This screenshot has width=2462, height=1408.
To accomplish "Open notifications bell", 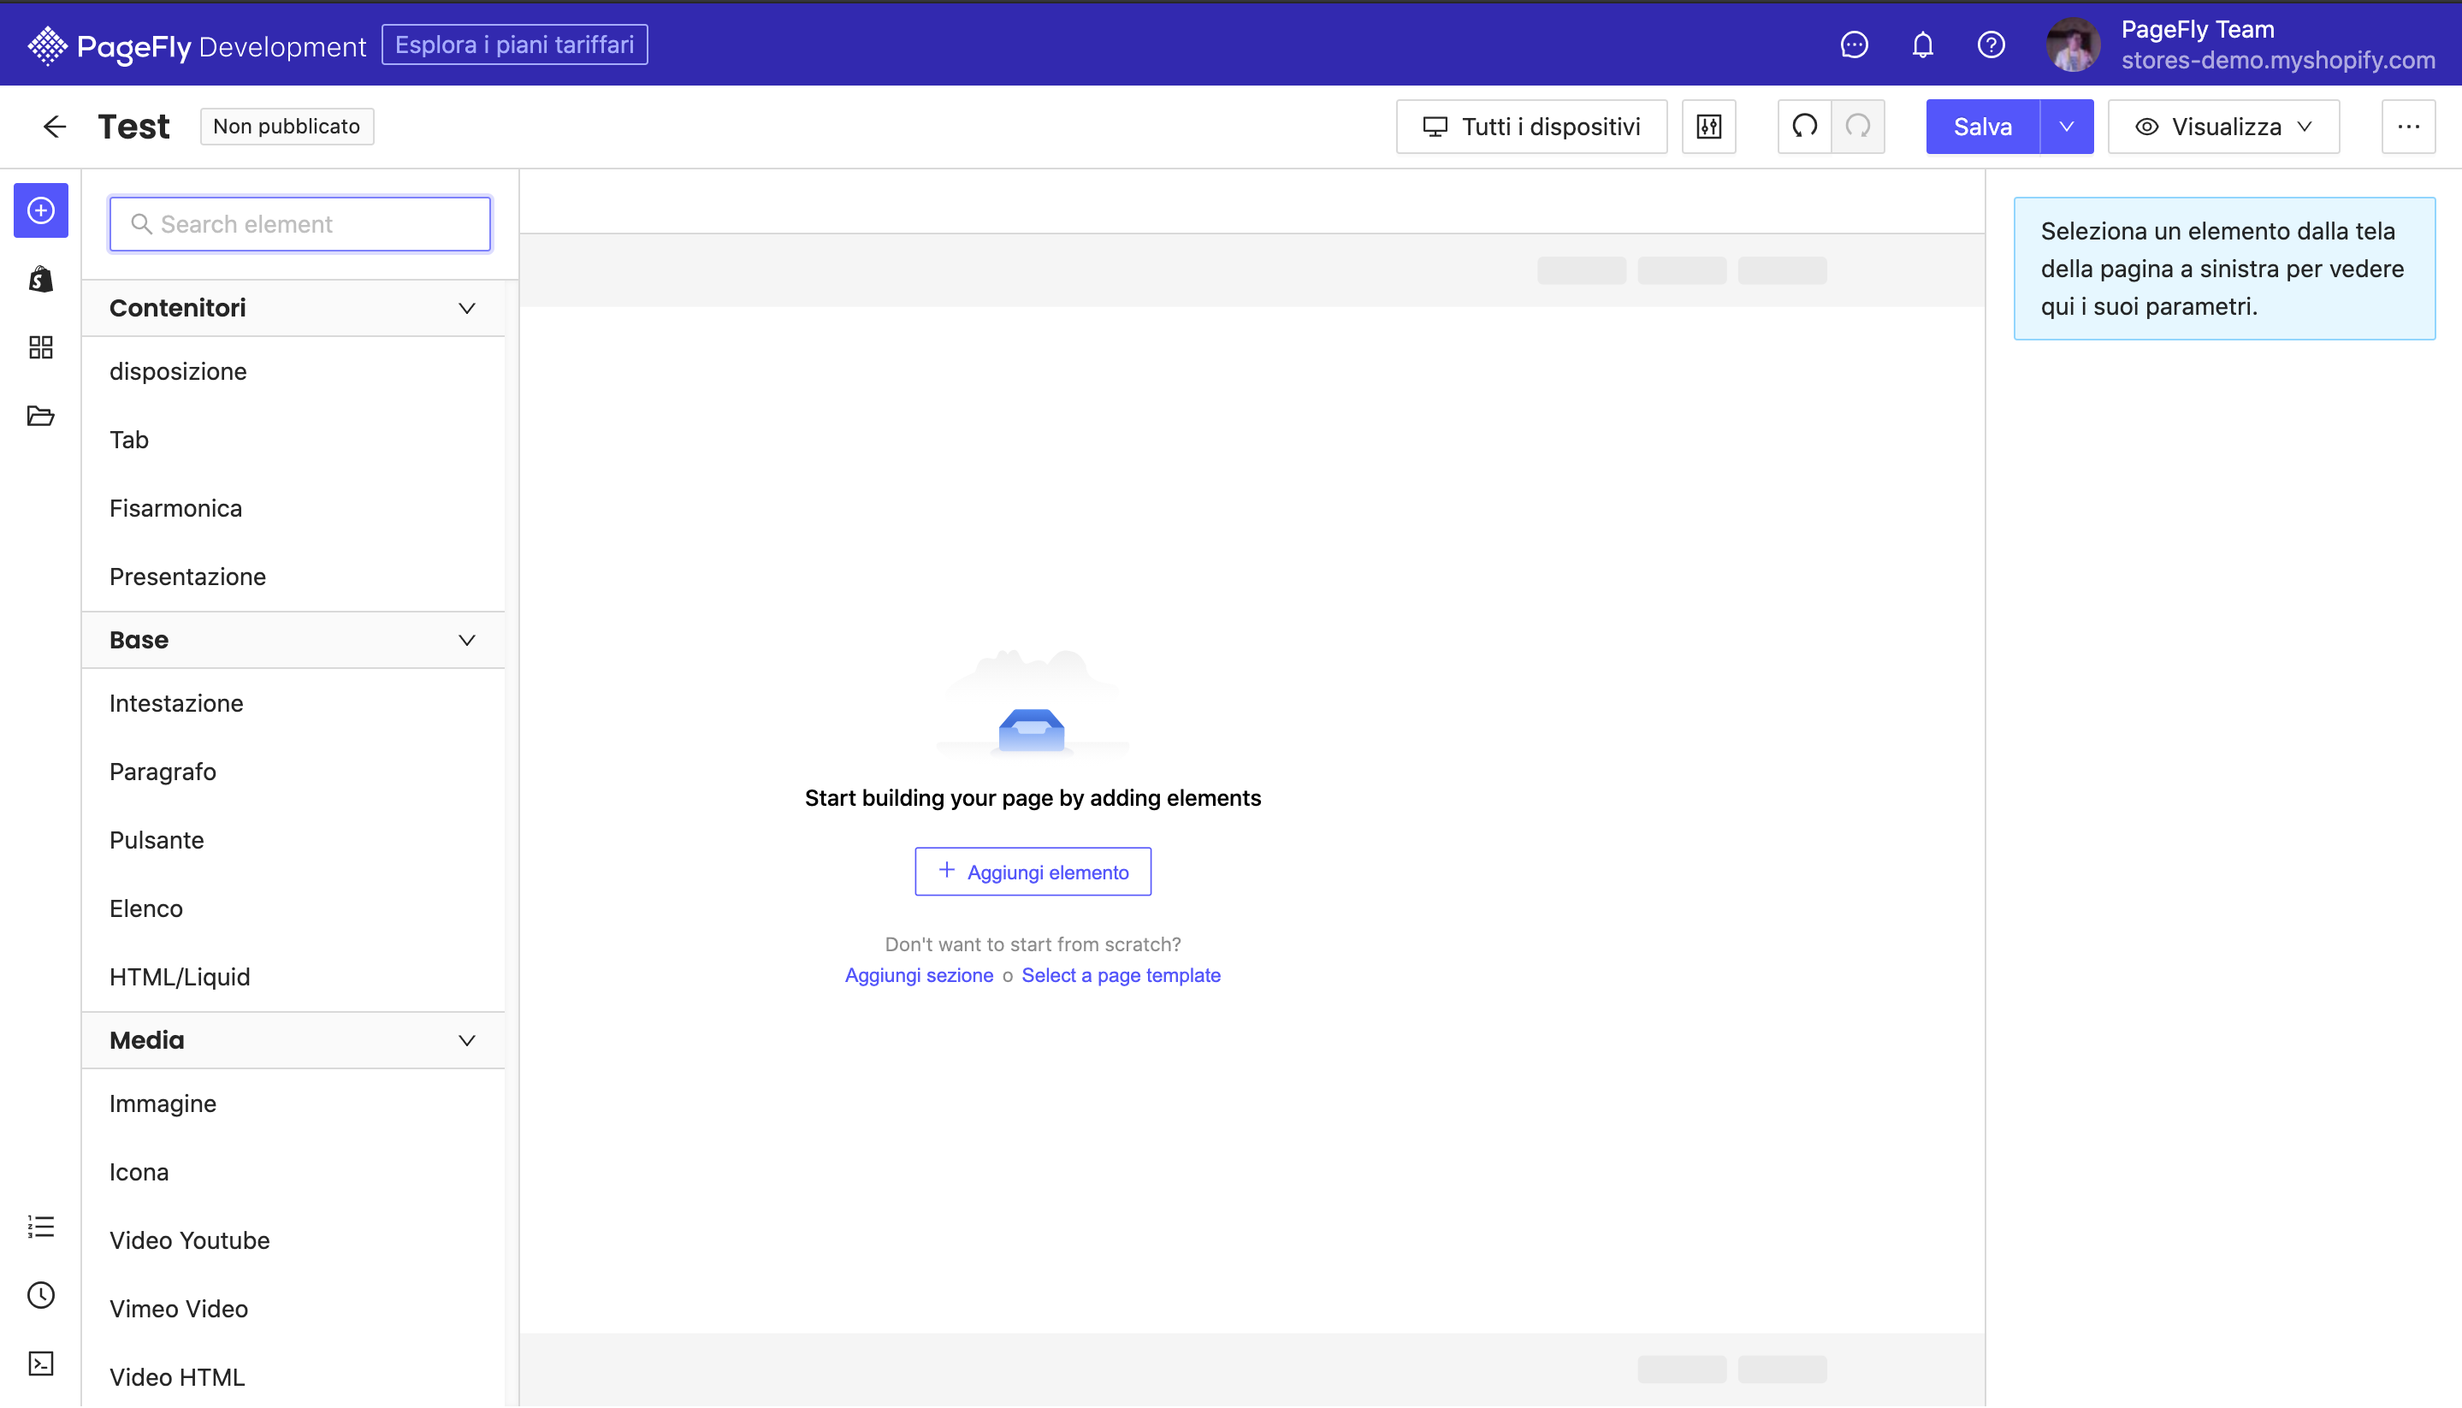I will coord(1922,44).
